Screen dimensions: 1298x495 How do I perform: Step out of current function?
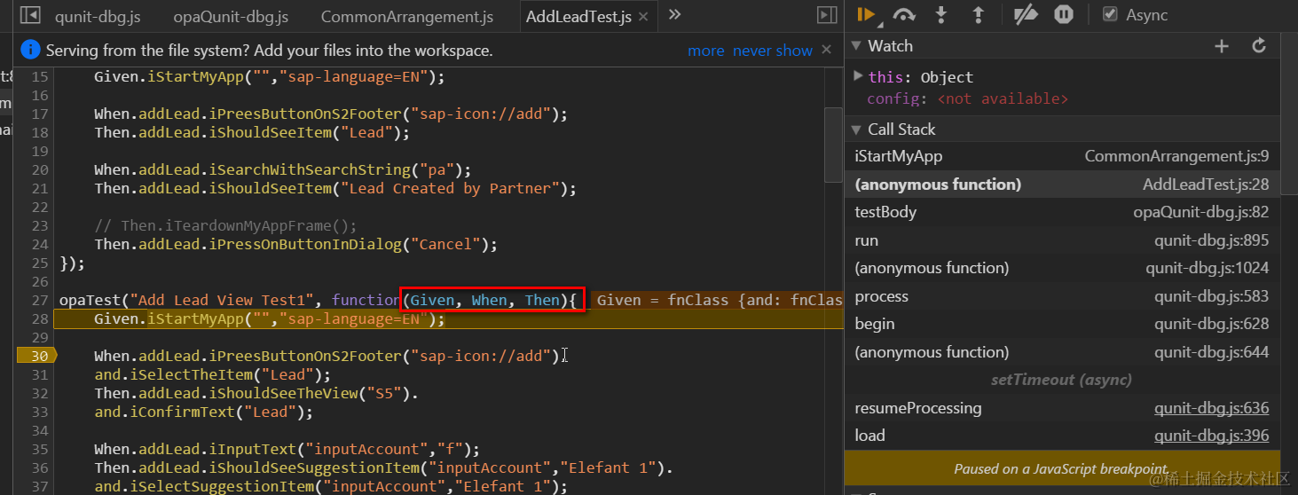coord(978,14)
